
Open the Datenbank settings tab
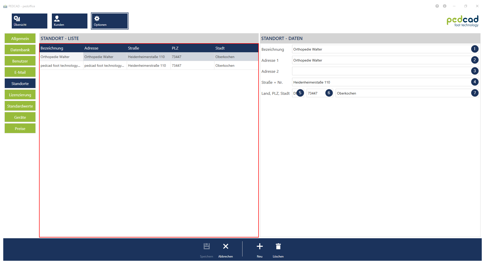coord(20,50)
